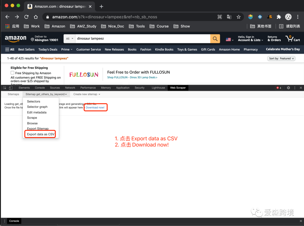Image resolution: width=304 pixels, height=226 pixels.
Task: Click the browser forward arrow
Action: (x=17, y=17)
